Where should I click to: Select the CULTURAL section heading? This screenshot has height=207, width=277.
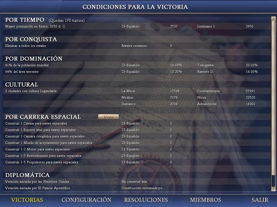pyautogui.click(x=21, y=85)
